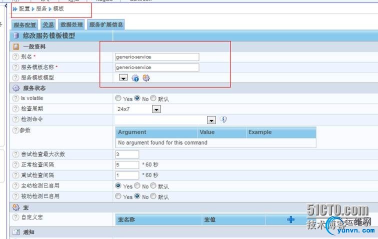Open help icon for 被动检测已启用
378x239 pixels.
(15, 196)
